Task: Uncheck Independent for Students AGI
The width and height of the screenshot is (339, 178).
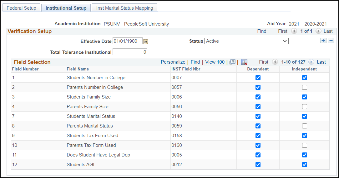Action: pyautogui.click(x=304, y=165)
